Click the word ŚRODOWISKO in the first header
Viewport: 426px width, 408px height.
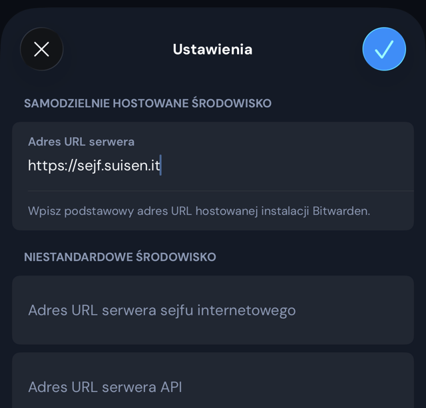tap(232, 103)
